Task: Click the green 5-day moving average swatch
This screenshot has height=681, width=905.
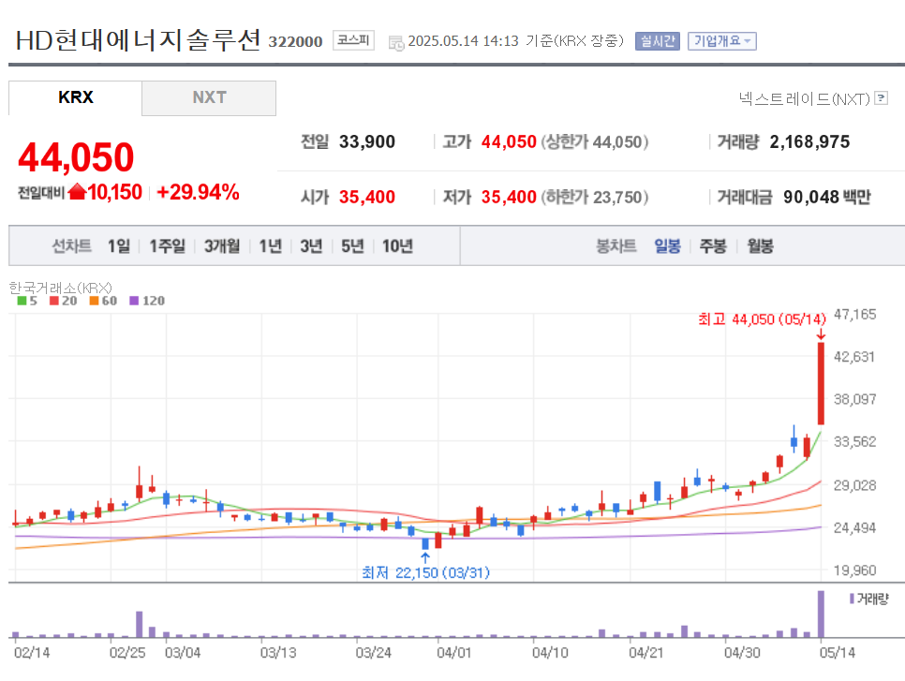Action: [22, 301]
